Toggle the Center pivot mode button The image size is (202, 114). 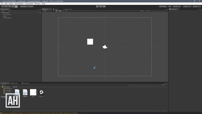(23, 6)
